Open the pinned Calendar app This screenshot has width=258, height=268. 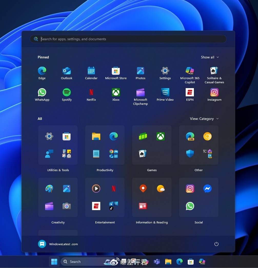pos(91,73)
